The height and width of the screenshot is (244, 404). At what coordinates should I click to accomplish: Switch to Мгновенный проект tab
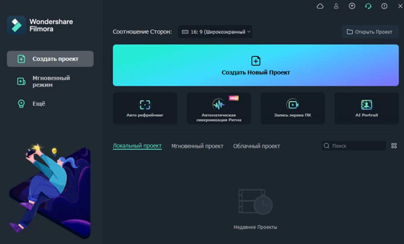pyautogui.click(x=197, y=146)
